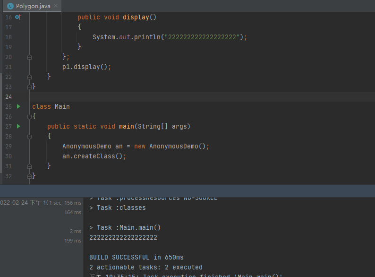Toggle the fold marker on line 22
This screenshot has width=375, height=277.
(30, 77)
